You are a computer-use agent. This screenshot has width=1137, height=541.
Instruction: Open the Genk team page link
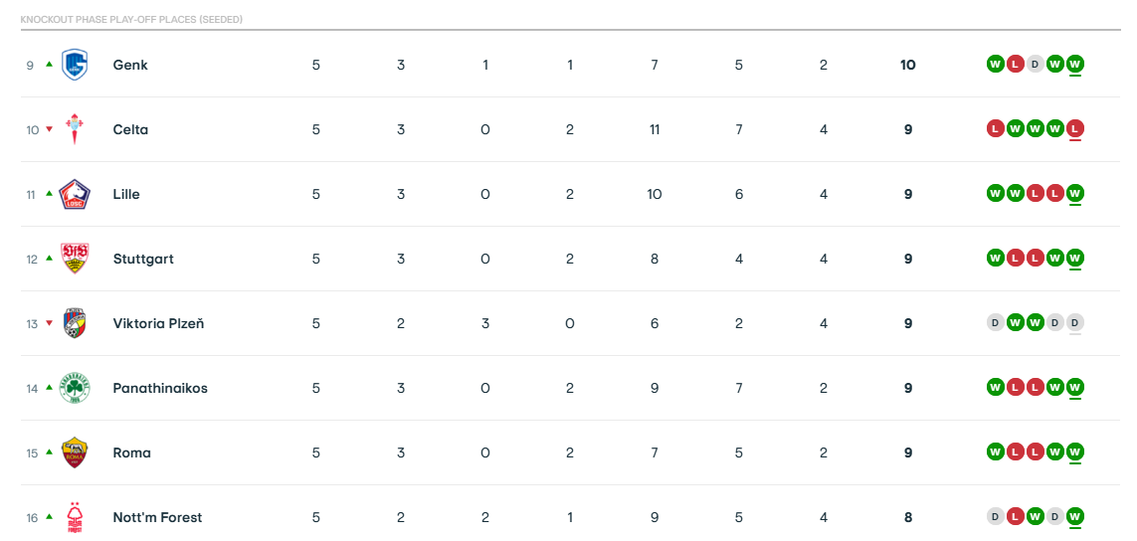130,65
